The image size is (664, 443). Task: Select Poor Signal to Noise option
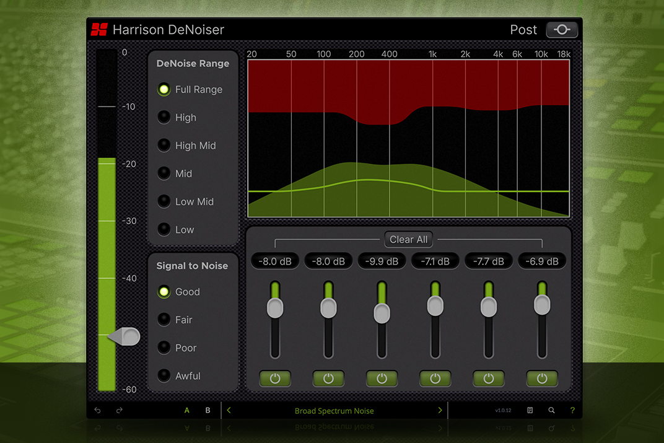164,348
